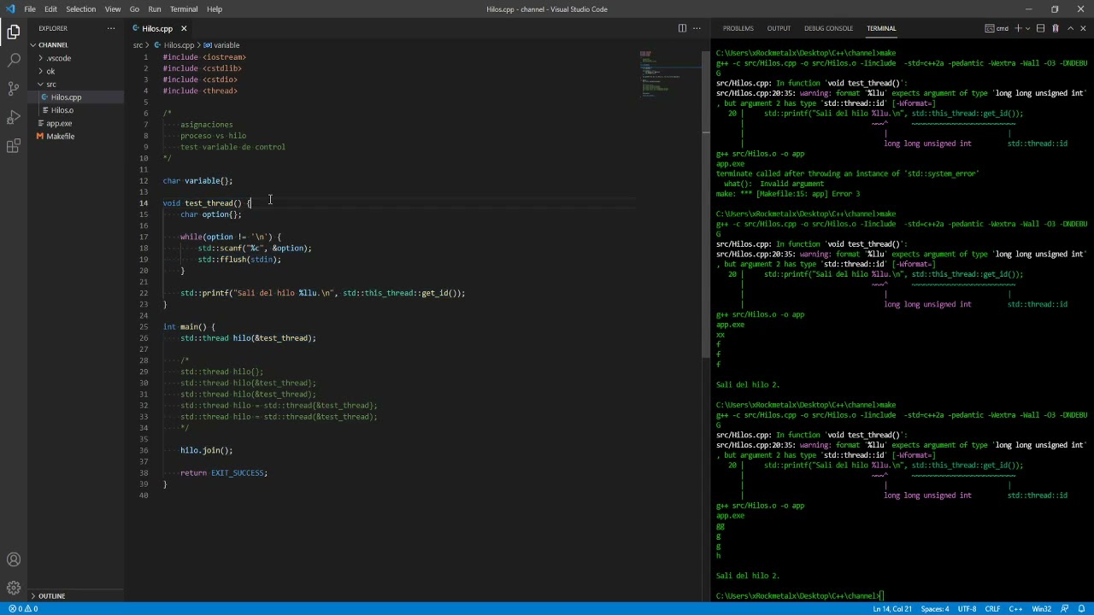Open the Help menu
The image size is (1094, 615).
tap(215, 9)
